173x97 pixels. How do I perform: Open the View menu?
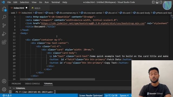[34, 2]
